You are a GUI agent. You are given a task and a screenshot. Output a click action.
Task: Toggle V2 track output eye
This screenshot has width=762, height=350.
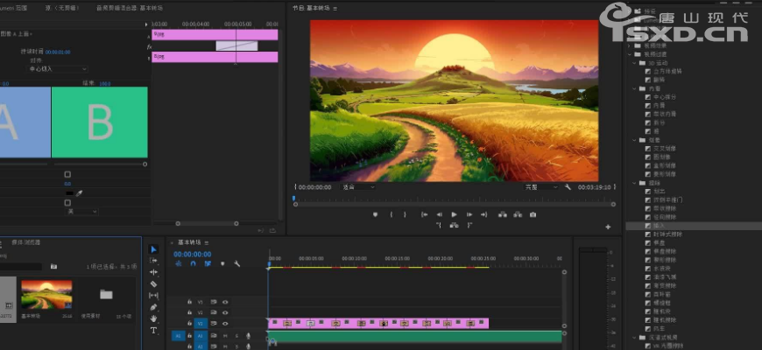[x=225, y=312]
